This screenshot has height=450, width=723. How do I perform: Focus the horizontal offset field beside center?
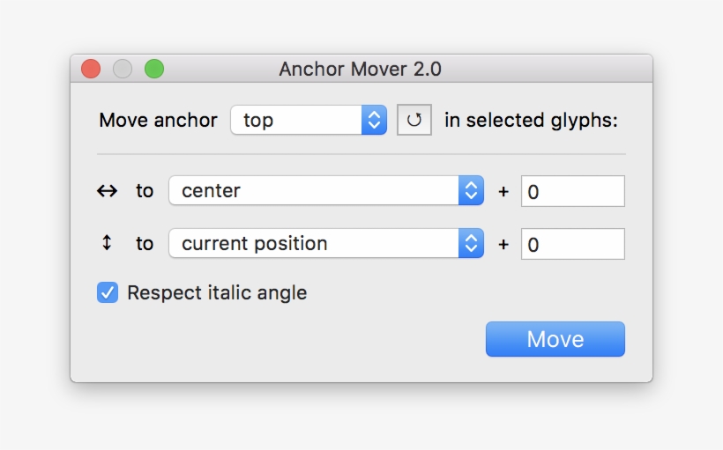click(x=572, y=191)
